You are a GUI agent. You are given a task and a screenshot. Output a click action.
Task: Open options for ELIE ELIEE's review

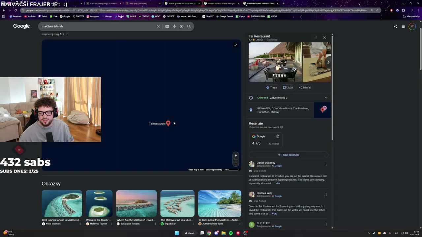click(x=326, y=225)
